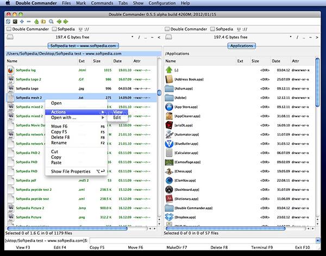Click the minus toolbar icon
Image resolution: width=326 pixels, height=256 pixels.
(29, 21)
